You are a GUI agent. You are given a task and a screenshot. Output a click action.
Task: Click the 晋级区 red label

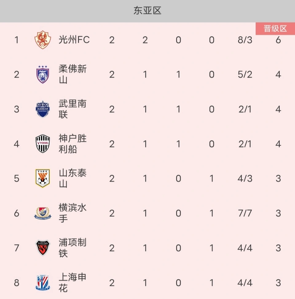coord(275,29)
